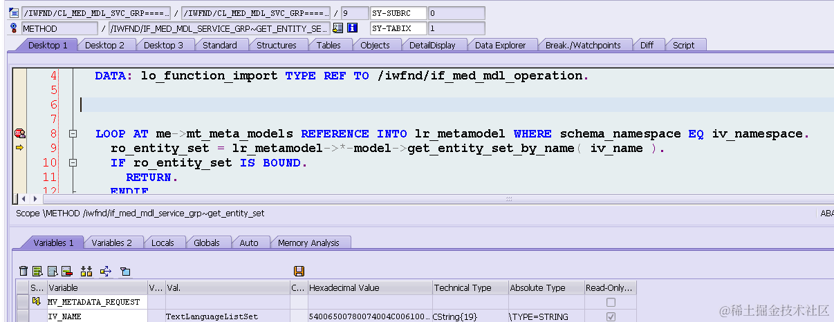Click the empty code line 6

(x=456, y=104)
